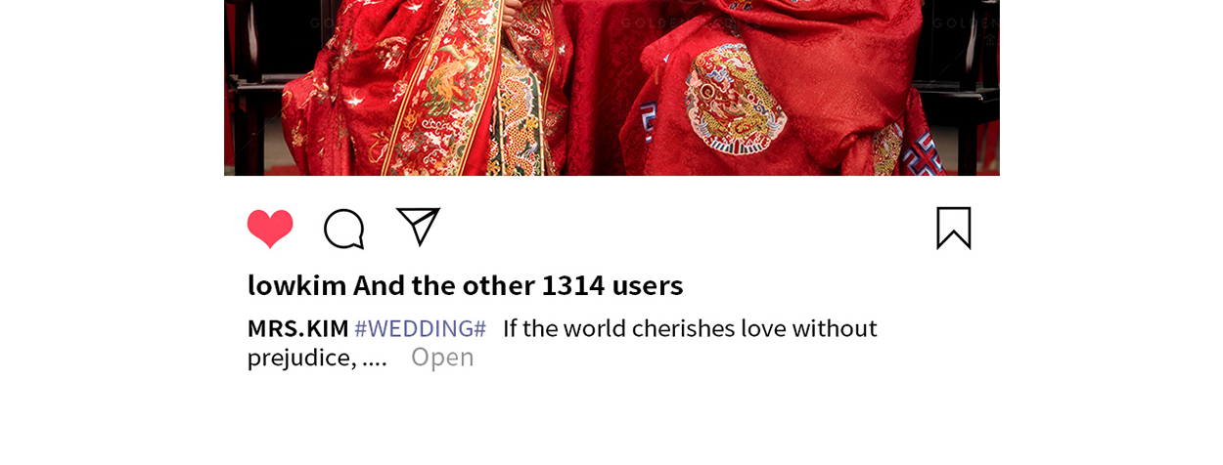The image size is (1223, 465).
Task: Click the ellipsis after the word prejudice
Action: 375,359
